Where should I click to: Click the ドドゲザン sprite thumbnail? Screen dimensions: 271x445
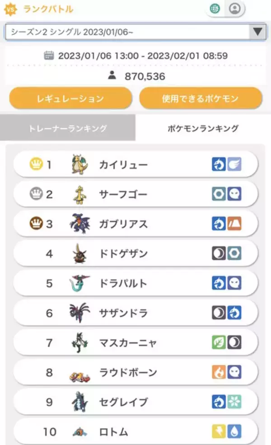80,253
